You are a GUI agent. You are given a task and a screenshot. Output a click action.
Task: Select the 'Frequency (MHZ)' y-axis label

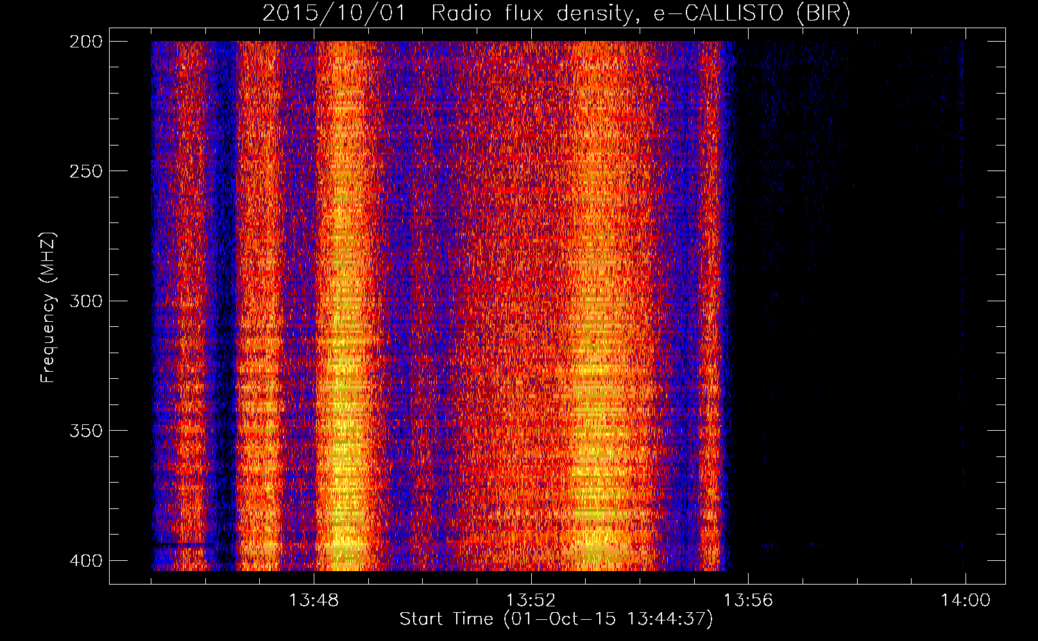click(48, 308)
